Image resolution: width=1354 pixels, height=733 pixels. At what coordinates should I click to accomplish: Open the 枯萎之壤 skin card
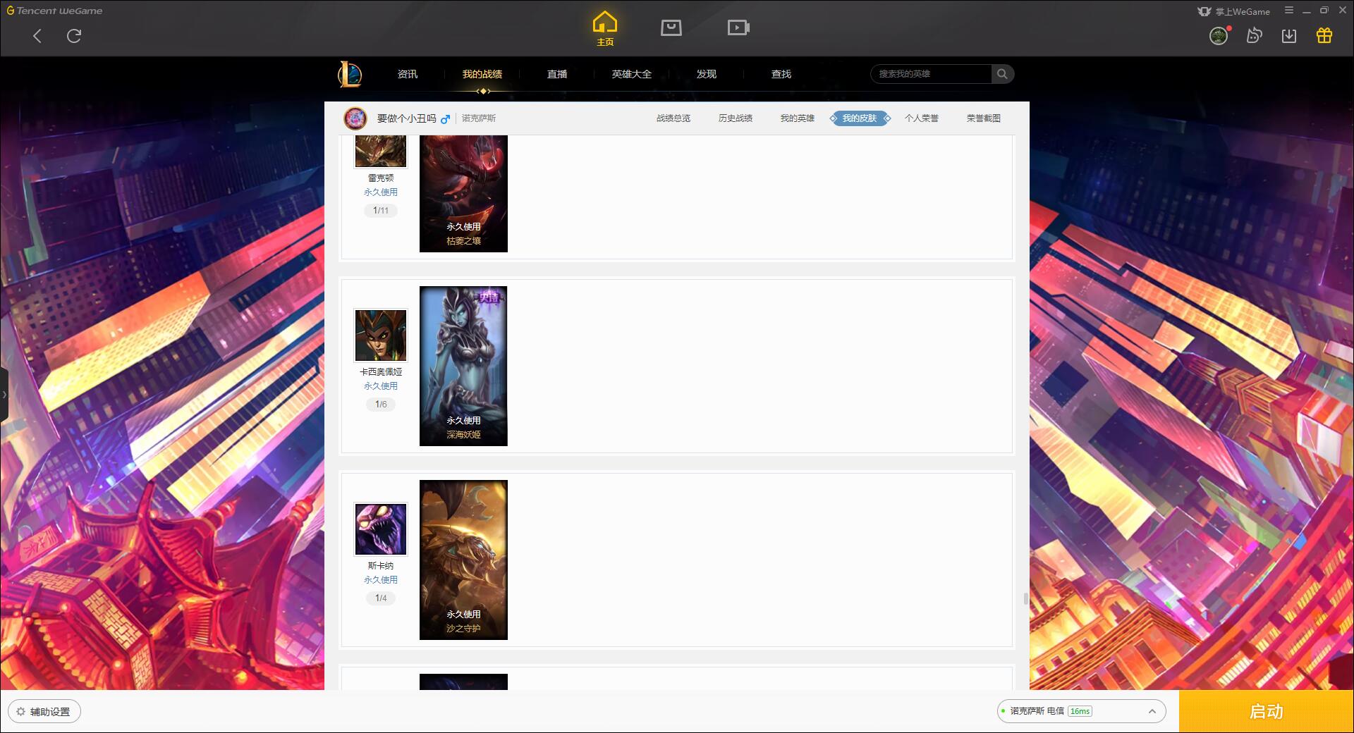point(463,193)
